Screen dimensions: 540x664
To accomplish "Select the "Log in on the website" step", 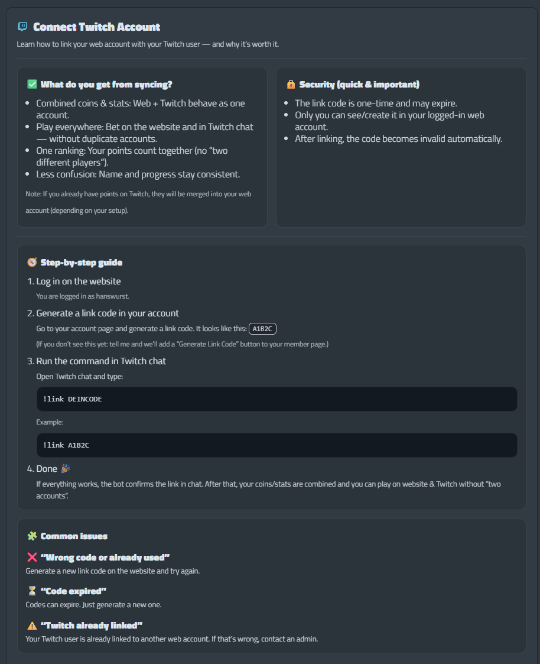I will (78, 281).
